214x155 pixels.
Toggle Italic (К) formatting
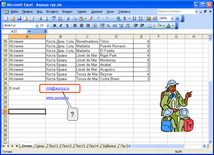click(x=61, y=26)
